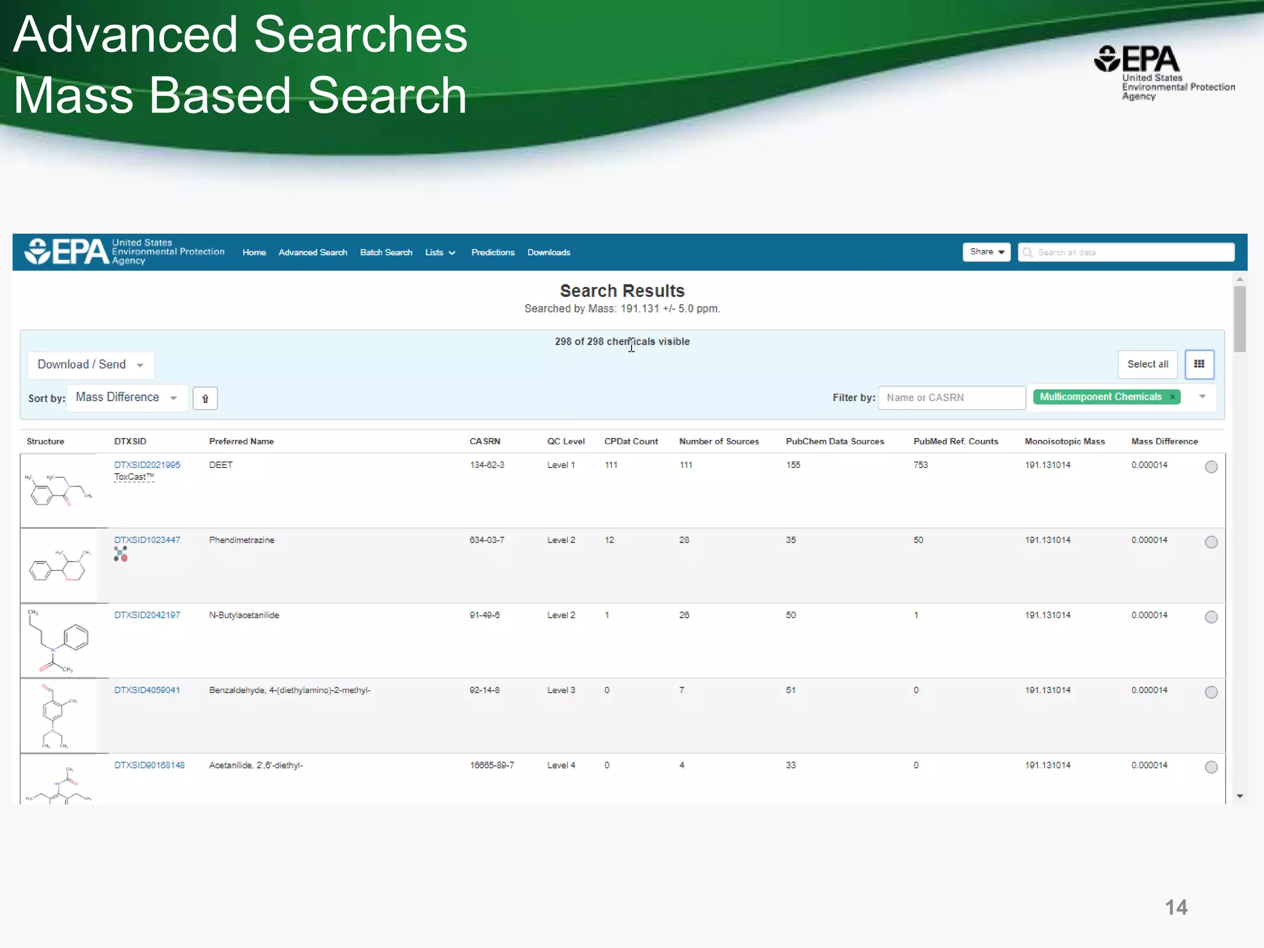Open the Phendimetrazine structure image
The width and height of the screenshot is (1264, 948).
click(x=59, y=565)
